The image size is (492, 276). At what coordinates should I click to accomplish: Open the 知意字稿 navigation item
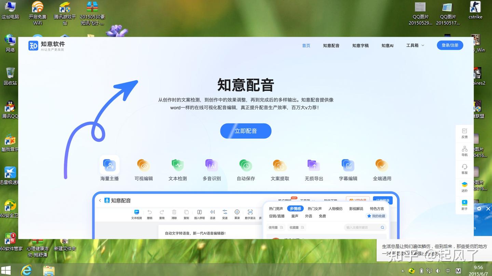[360, 45]
